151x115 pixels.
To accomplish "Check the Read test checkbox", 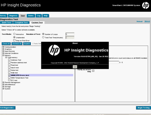I will coord(9,65).
